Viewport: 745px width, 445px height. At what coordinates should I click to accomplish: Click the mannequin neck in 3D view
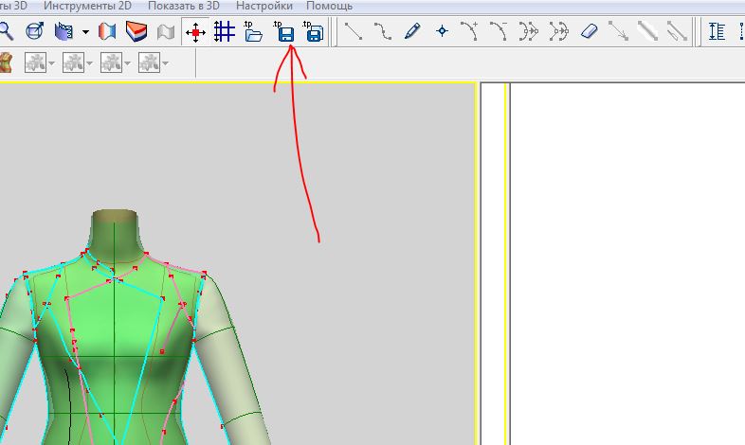(x=114, y=230)
